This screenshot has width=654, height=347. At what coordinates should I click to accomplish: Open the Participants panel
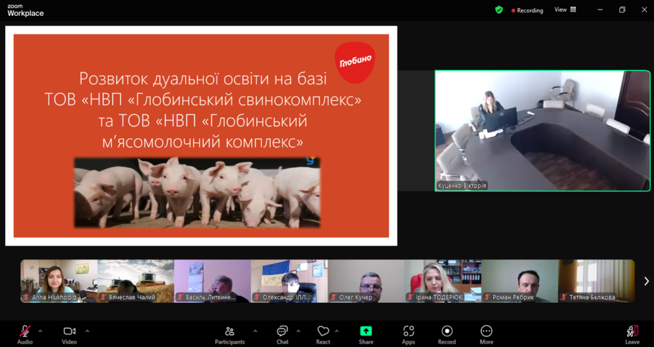click(x=229, y=333)
